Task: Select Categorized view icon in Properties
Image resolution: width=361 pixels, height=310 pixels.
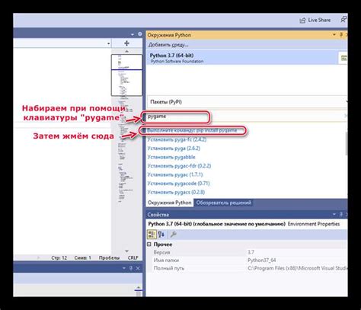Action: click(x=152, y=234)
